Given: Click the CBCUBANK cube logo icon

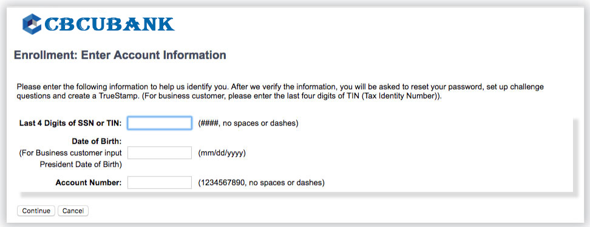Looking at the screenshot, I should pyautogui.click(x=32, y=24).
